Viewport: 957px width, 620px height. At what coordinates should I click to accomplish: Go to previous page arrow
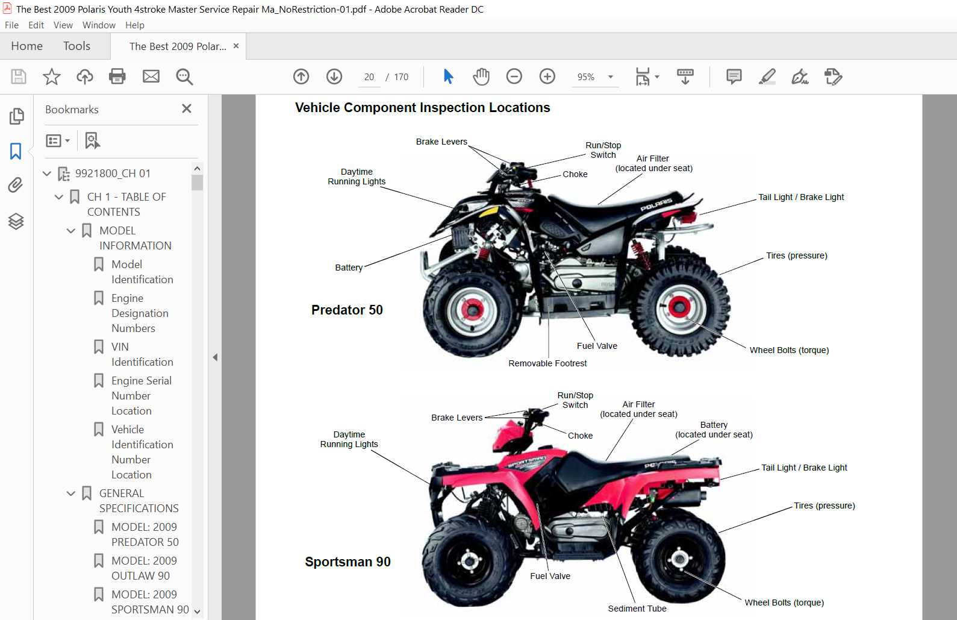(301, 77)
